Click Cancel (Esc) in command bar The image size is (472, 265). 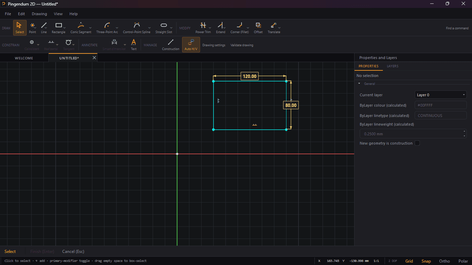73,252
